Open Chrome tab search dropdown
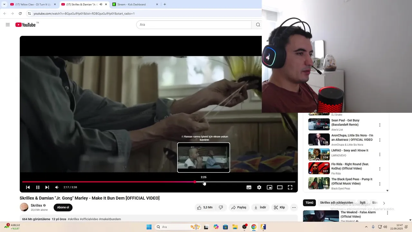Screen dimensions: 412x232 [x=4, y=5]
